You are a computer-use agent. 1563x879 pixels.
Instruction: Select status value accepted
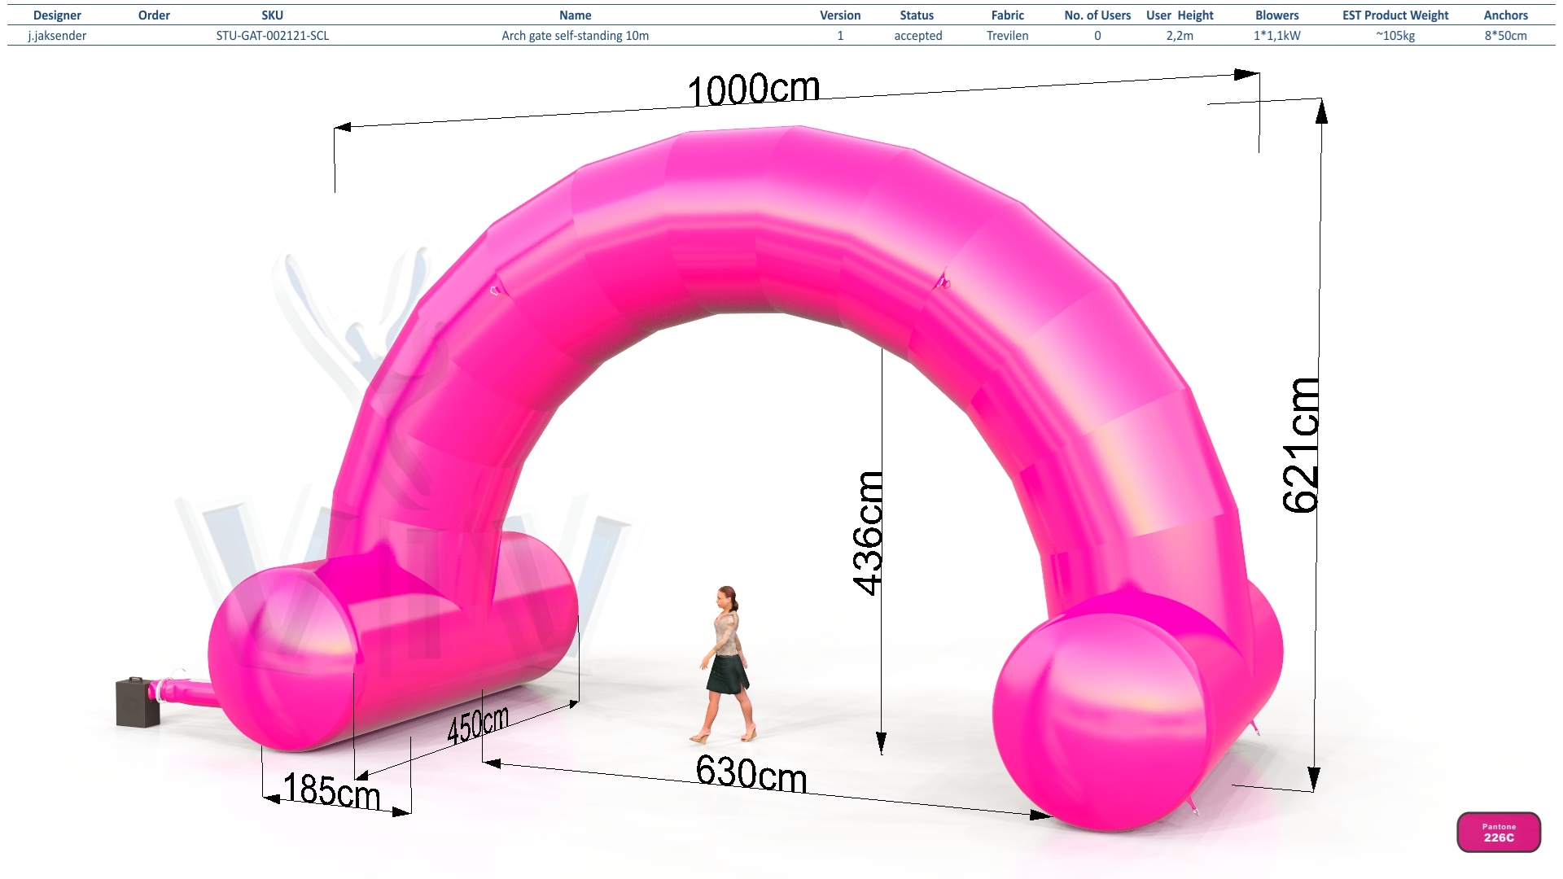tap(918, 36)
